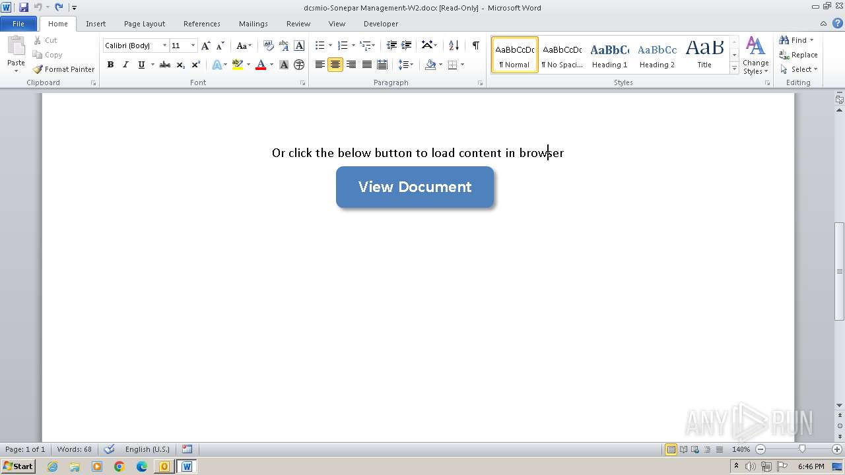Screen dimensions: 845x475
Task: Switch to Mailings tab
Action: point(253,24)
